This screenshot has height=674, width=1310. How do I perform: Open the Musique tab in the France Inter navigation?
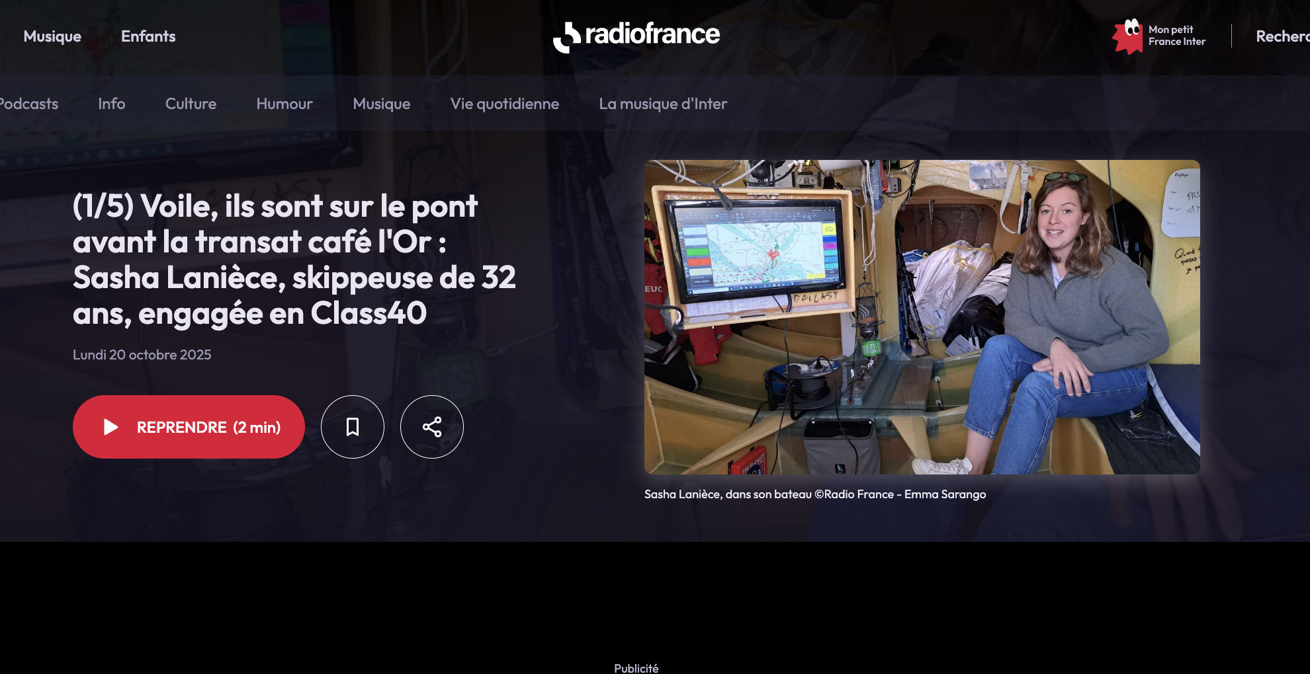[x=382, y=104]
